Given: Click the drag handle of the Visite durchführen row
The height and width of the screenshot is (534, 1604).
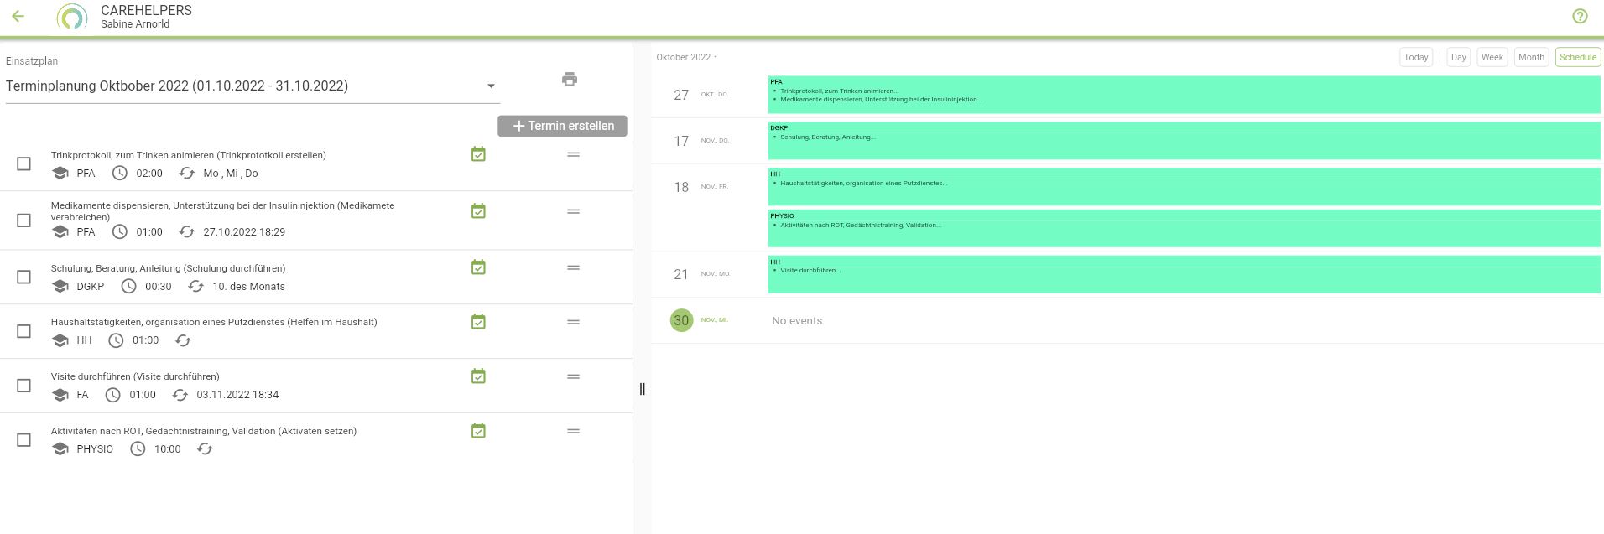Looking at the screenshot, I should click(573, 376).
